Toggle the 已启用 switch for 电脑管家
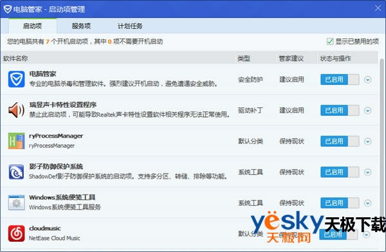 pos(340,80)
